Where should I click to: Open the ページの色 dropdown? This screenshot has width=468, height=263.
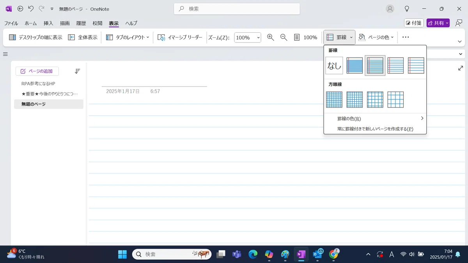(x=376, y=37)
